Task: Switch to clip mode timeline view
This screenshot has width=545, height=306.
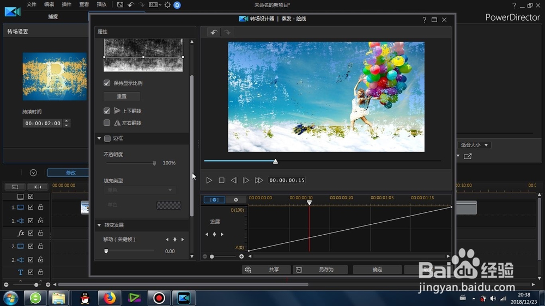Action: coord(214,200)
